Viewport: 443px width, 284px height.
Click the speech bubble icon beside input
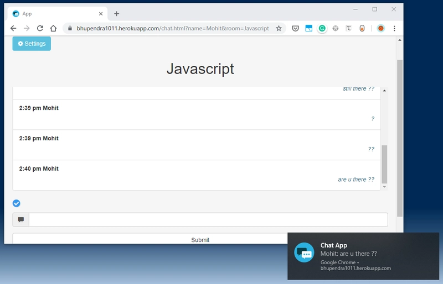pyautogui.click(x=21, y=220)
